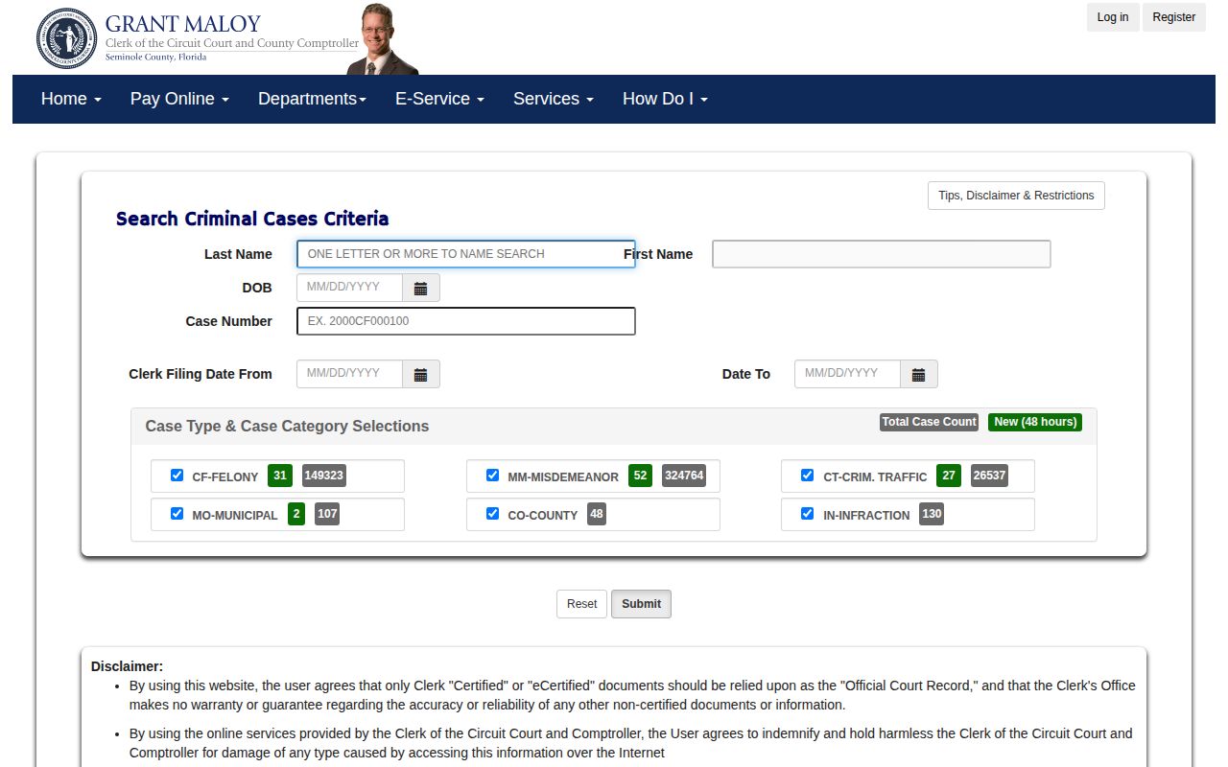Focus the First Name input field
1228x767 pixels.
click(x=881, y=254)
